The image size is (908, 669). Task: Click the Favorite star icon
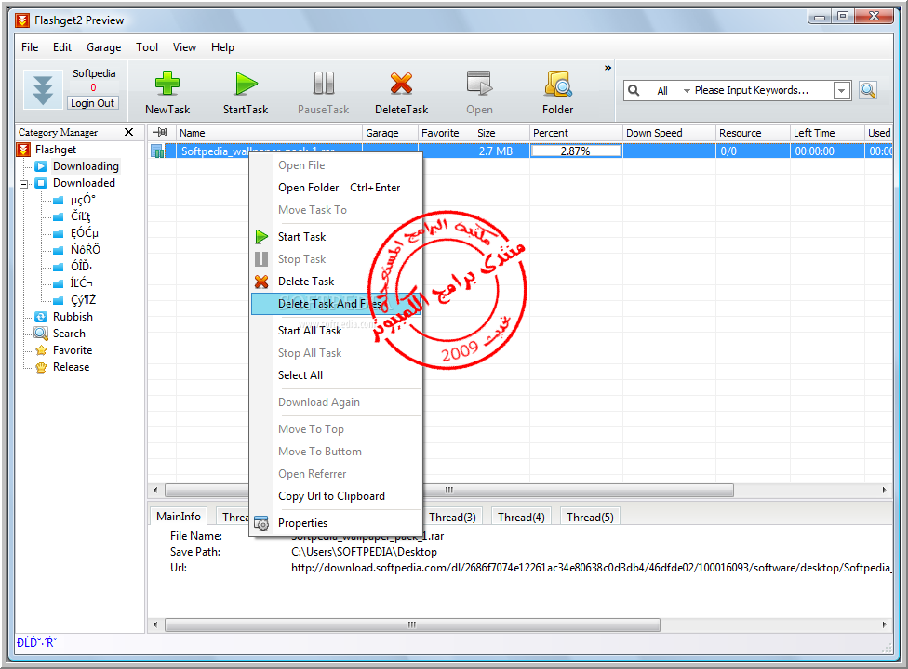tap(41, 350)
